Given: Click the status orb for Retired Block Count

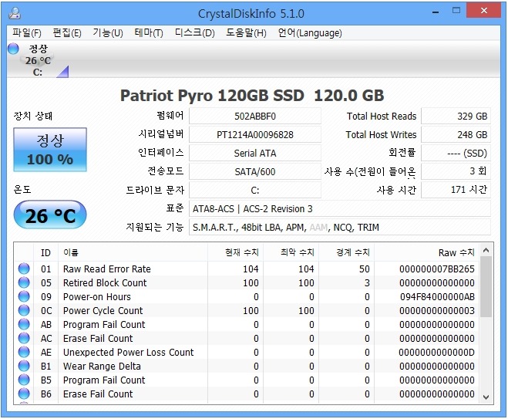Looking at the screenshot, I should click(x=24, y=282).
